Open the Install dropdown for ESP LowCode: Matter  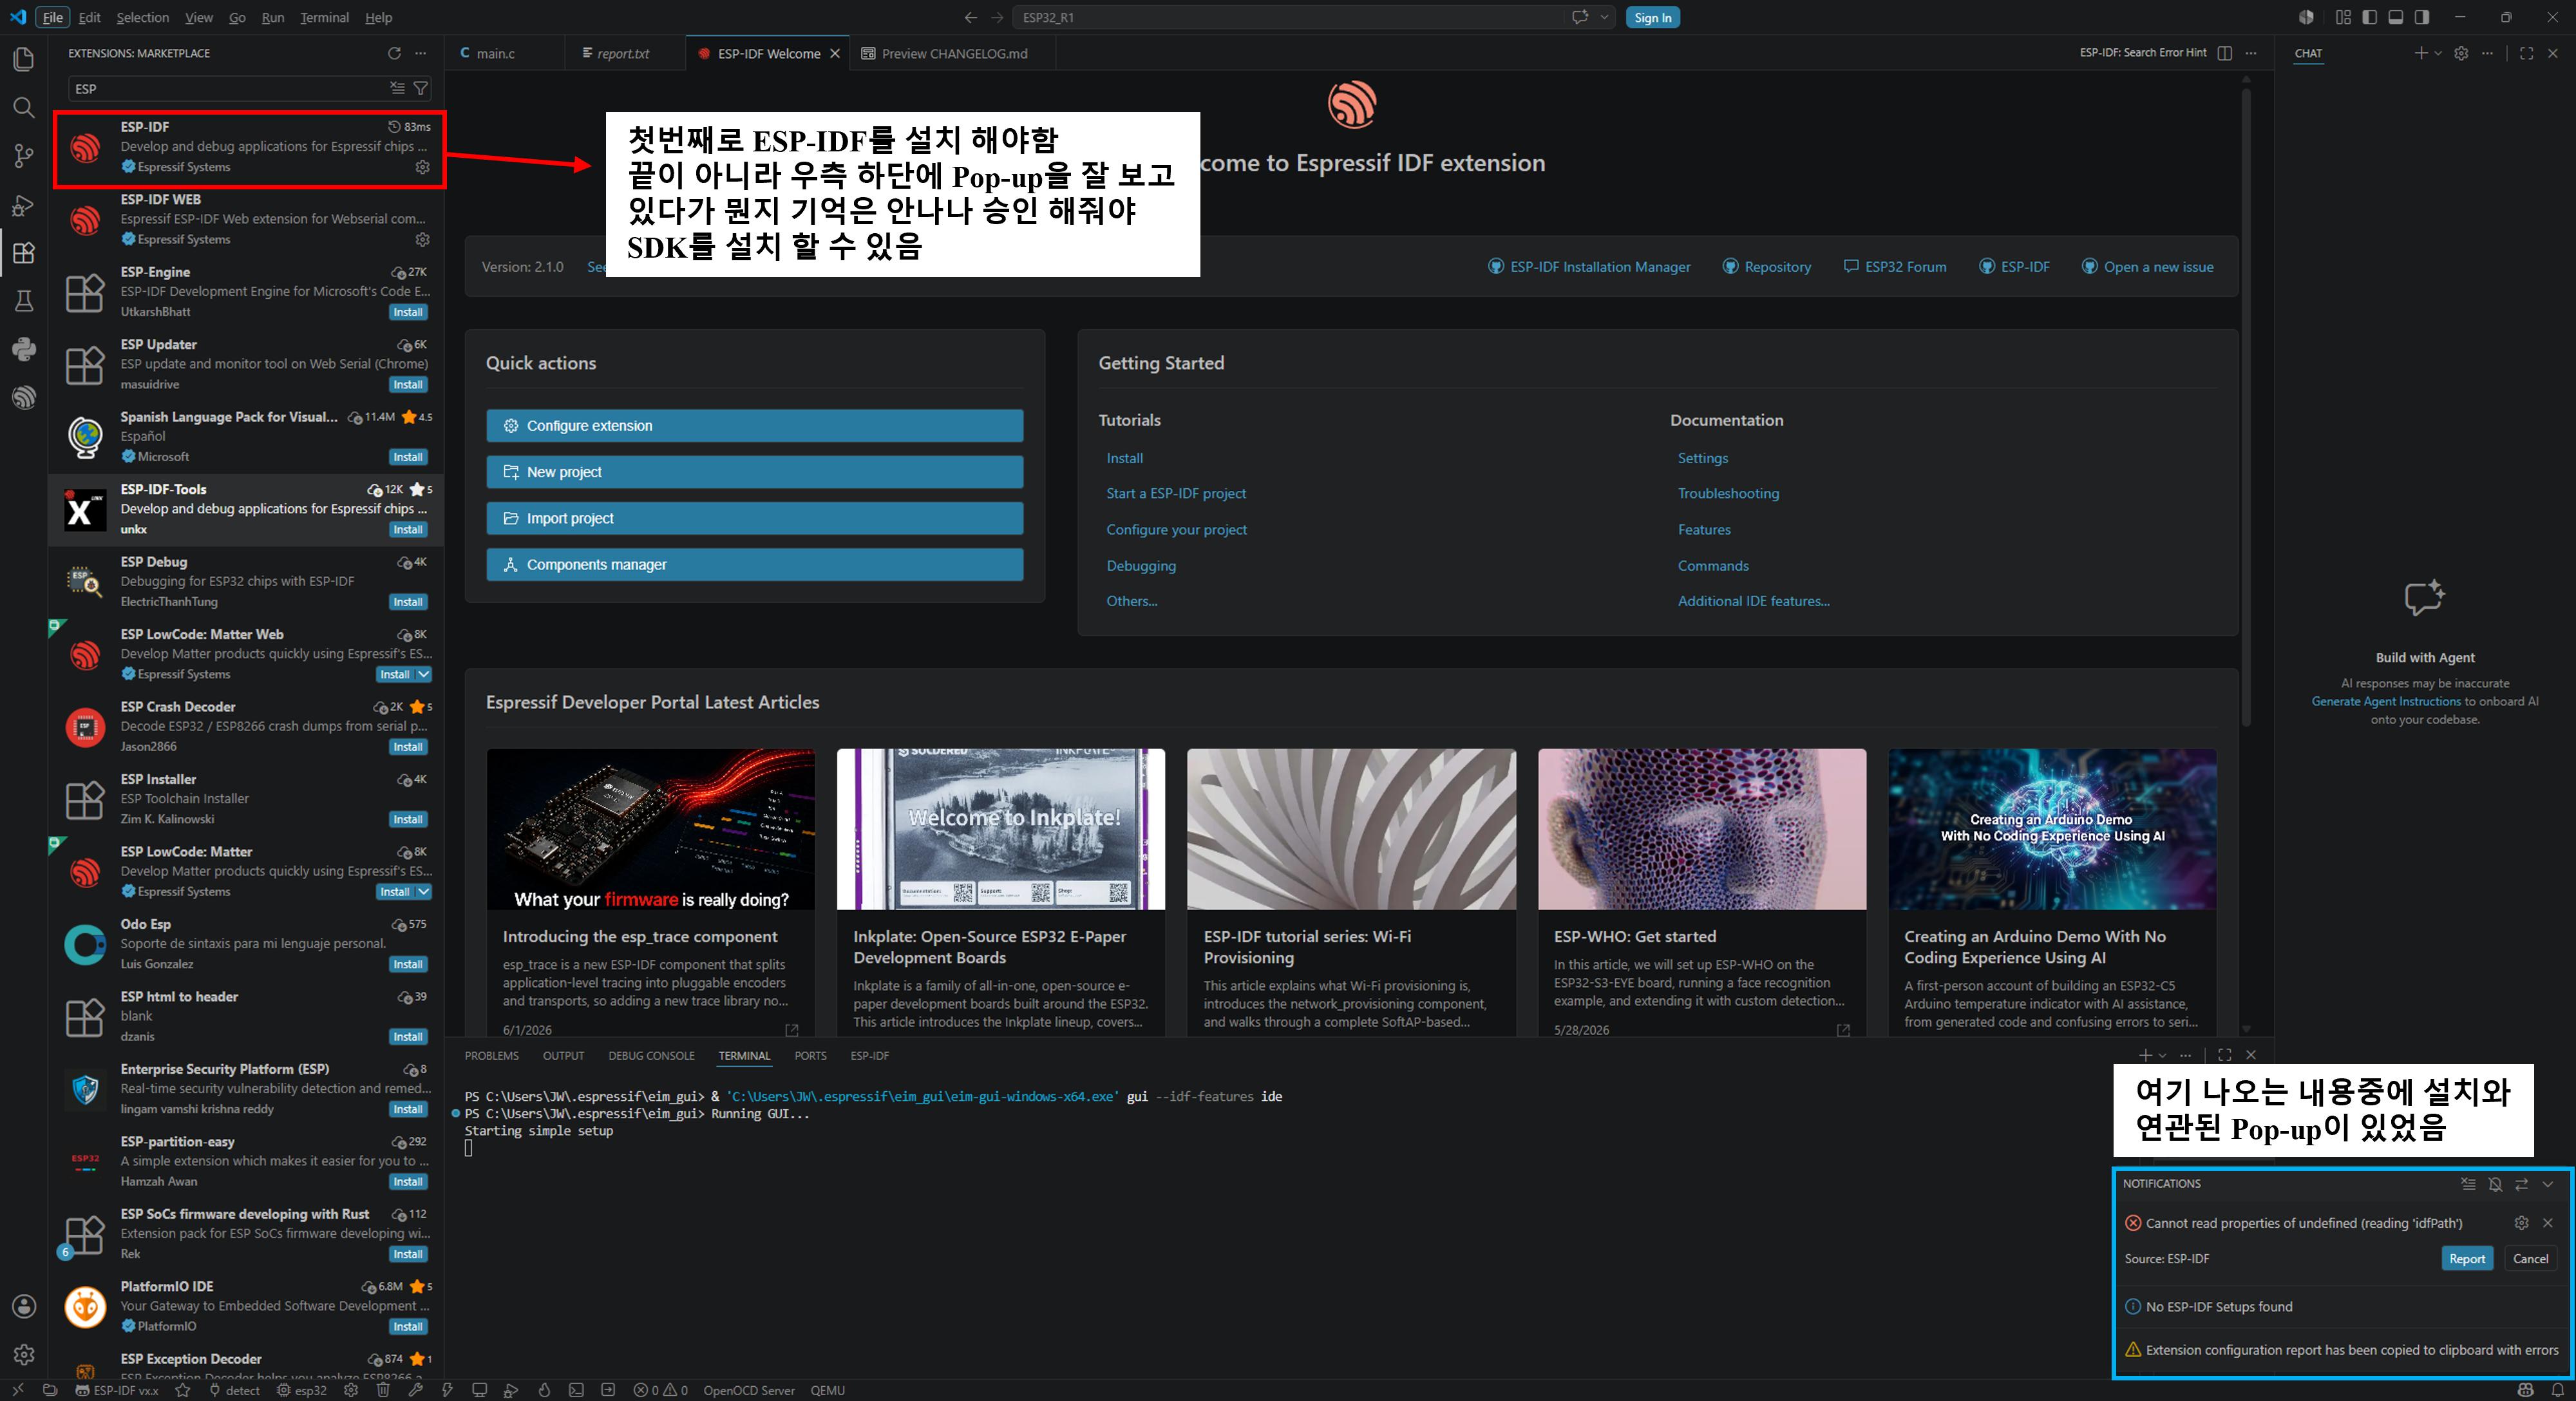pos(424,892)
